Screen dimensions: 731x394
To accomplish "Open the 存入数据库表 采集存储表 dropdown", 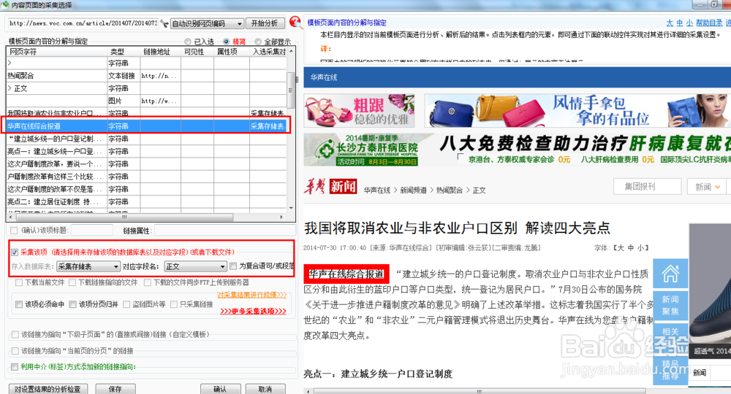I will (x=88, y=266).
